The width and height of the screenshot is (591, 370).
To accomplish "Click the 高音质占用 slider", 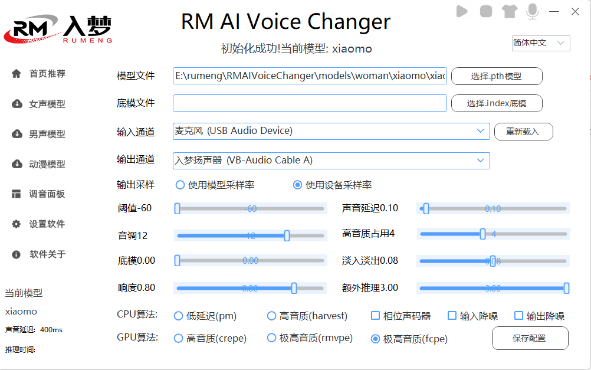I will coord(493,234).
